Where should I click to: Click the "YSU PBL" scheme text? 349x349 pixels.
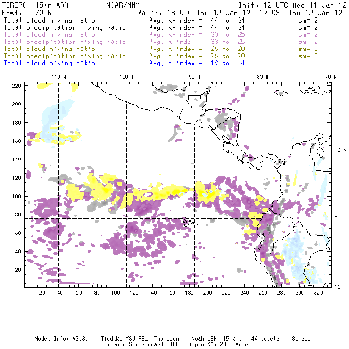coord(136,339)
